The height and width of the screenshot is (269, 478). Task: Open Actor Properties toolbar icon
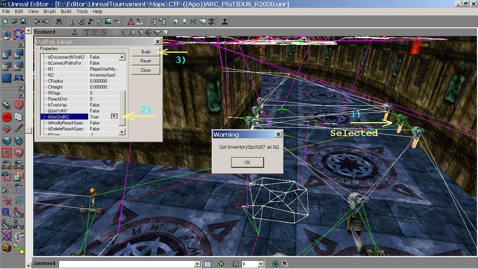click(x=153, y=21)
